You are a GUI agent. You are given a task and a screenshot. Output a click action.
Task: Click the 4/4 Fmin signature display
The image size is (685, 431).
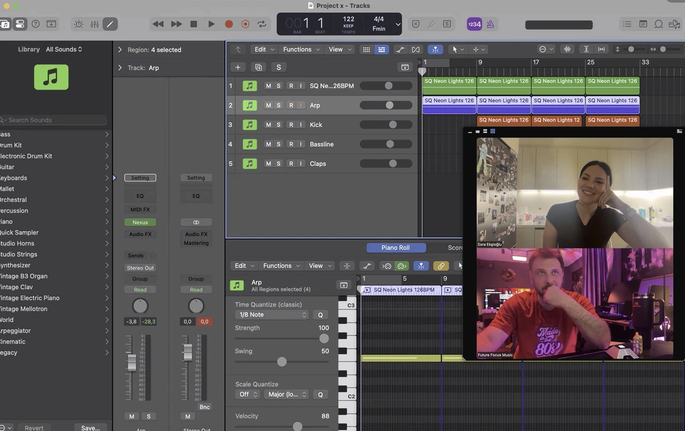point(379,24)
